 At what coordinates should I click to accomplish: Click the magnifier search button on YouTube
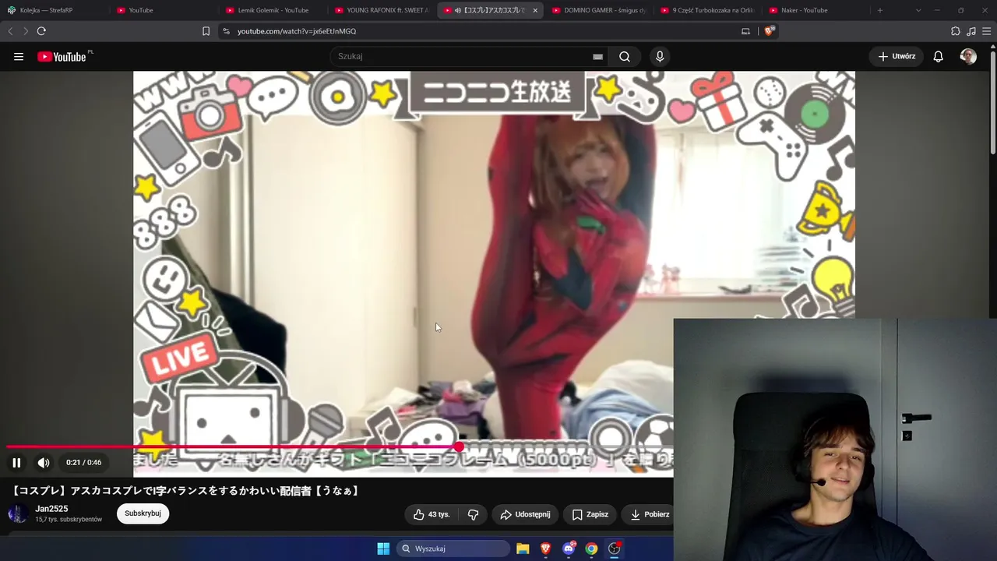point(625,56)
